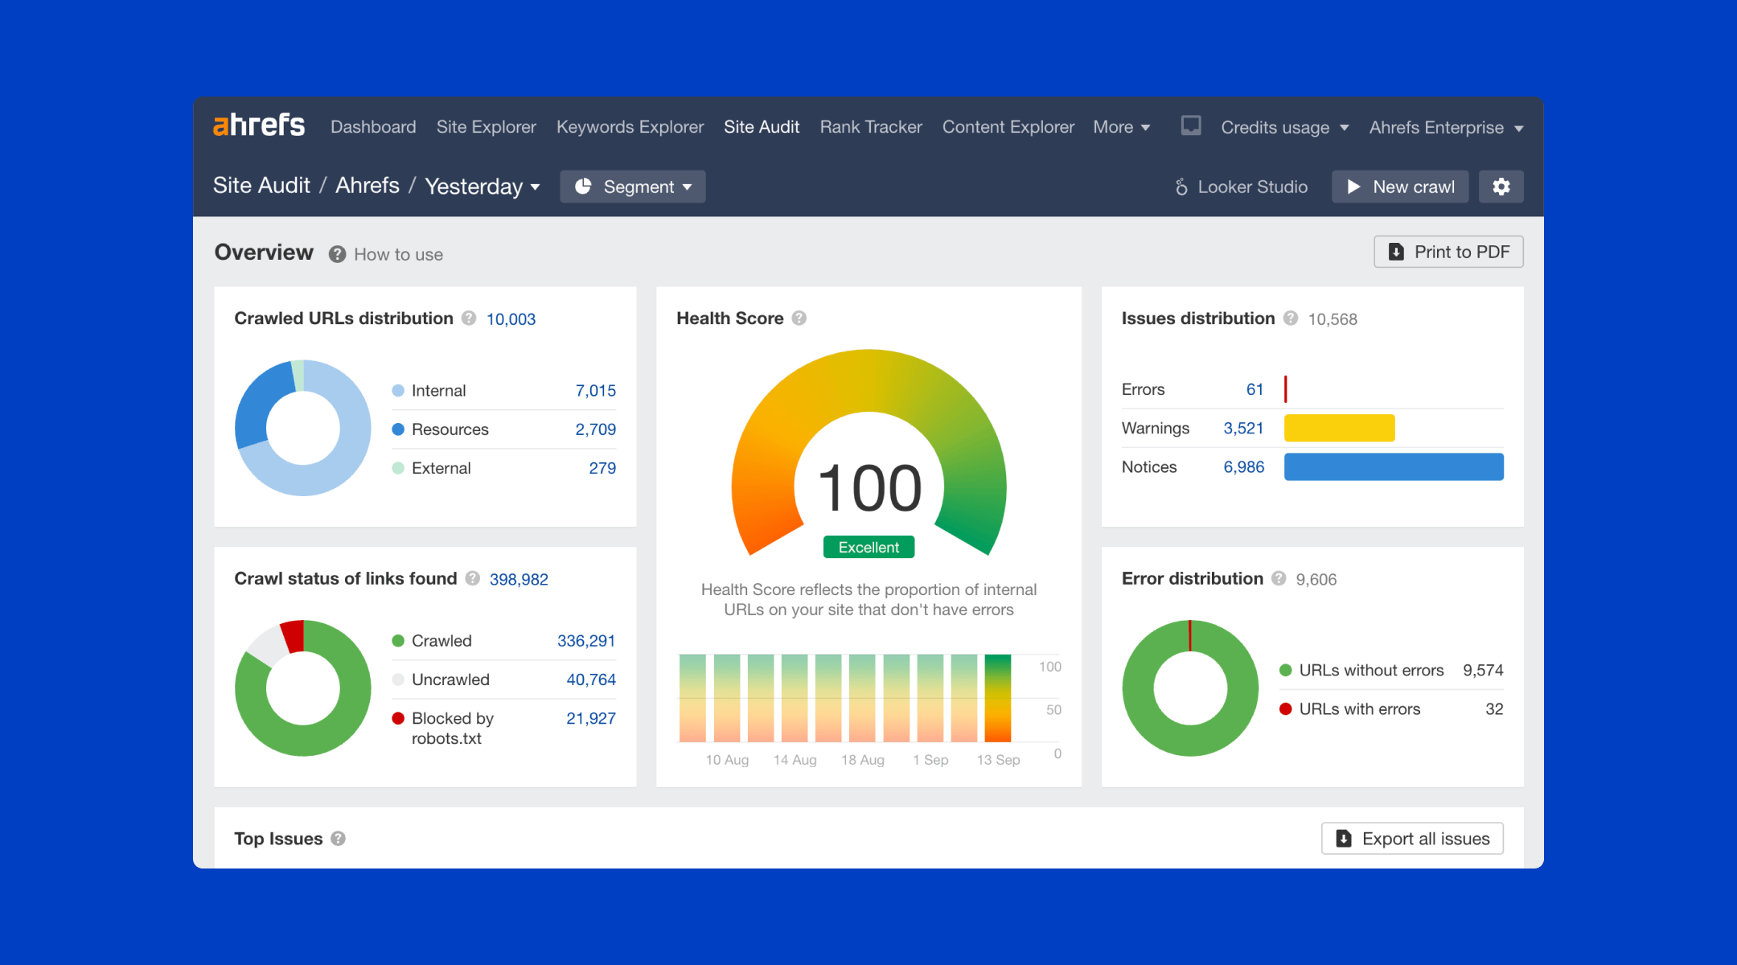Expand the Segment dropdown
1737x965 pixels.
[x=633, y=187]
